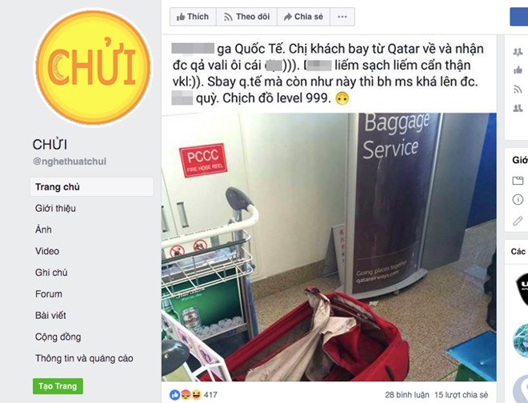Open the CHỬI profile picture

pos(93,67)
